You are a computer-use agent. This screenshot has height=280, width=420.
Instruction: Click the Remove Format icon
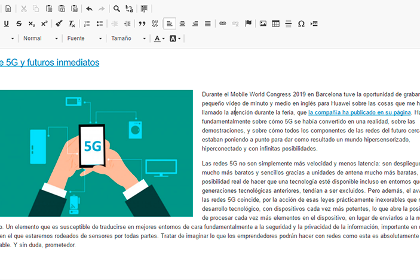(x=72, y=24)
